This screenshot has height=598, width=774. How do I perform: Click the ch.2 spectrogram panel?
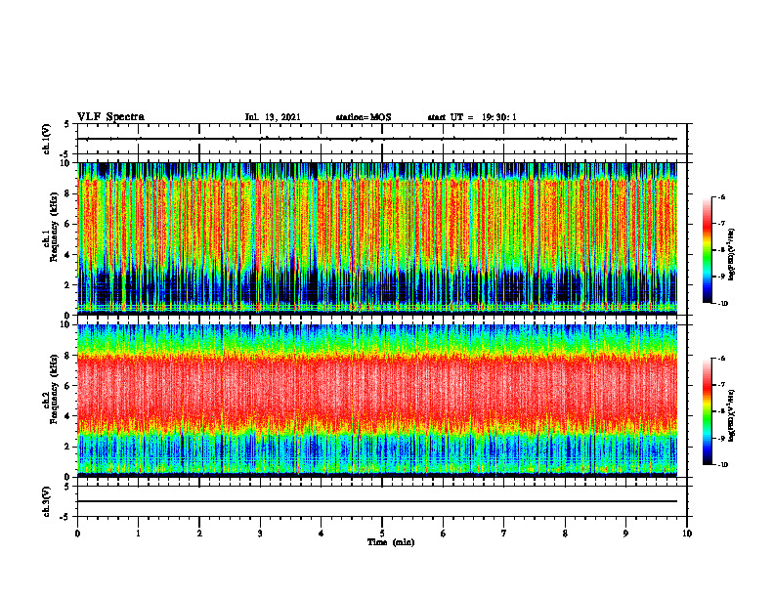coord(377,401)
